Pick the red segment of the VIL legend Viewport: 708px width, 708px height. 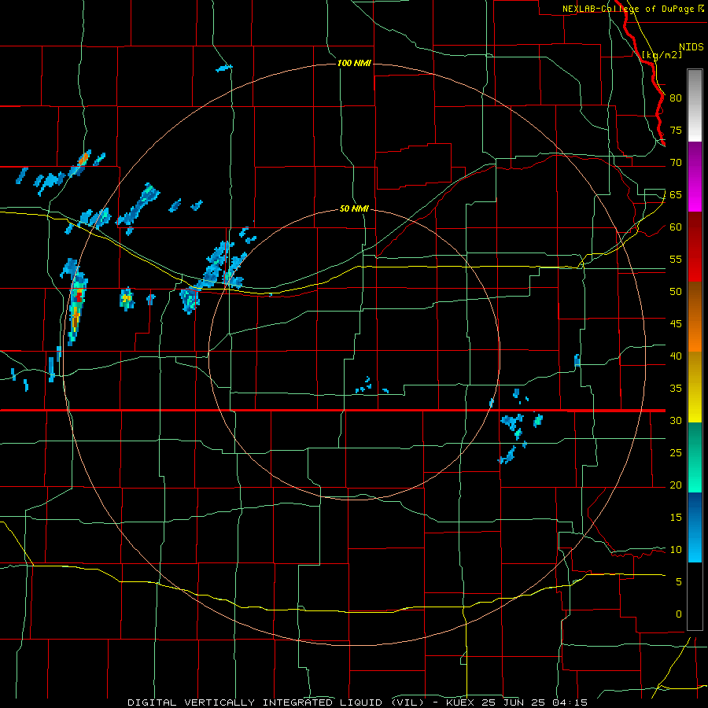(695, 246)
